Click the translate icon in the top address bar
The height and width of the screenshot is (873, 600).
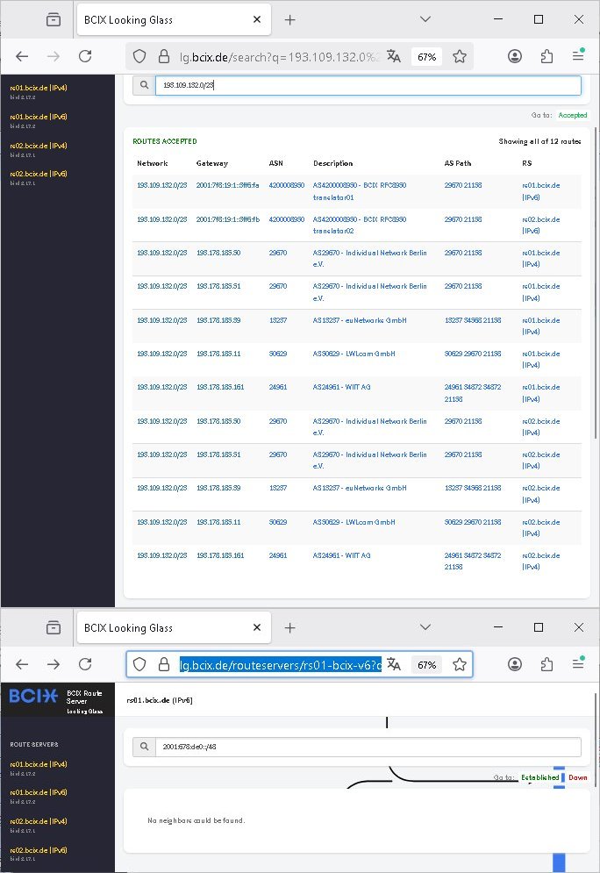[x=394, y=56]
